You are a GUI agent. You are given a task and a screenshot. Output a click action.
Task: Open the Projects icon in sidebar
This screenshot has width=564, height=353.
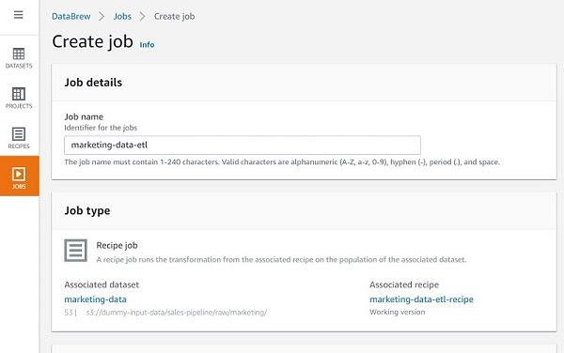19,94
